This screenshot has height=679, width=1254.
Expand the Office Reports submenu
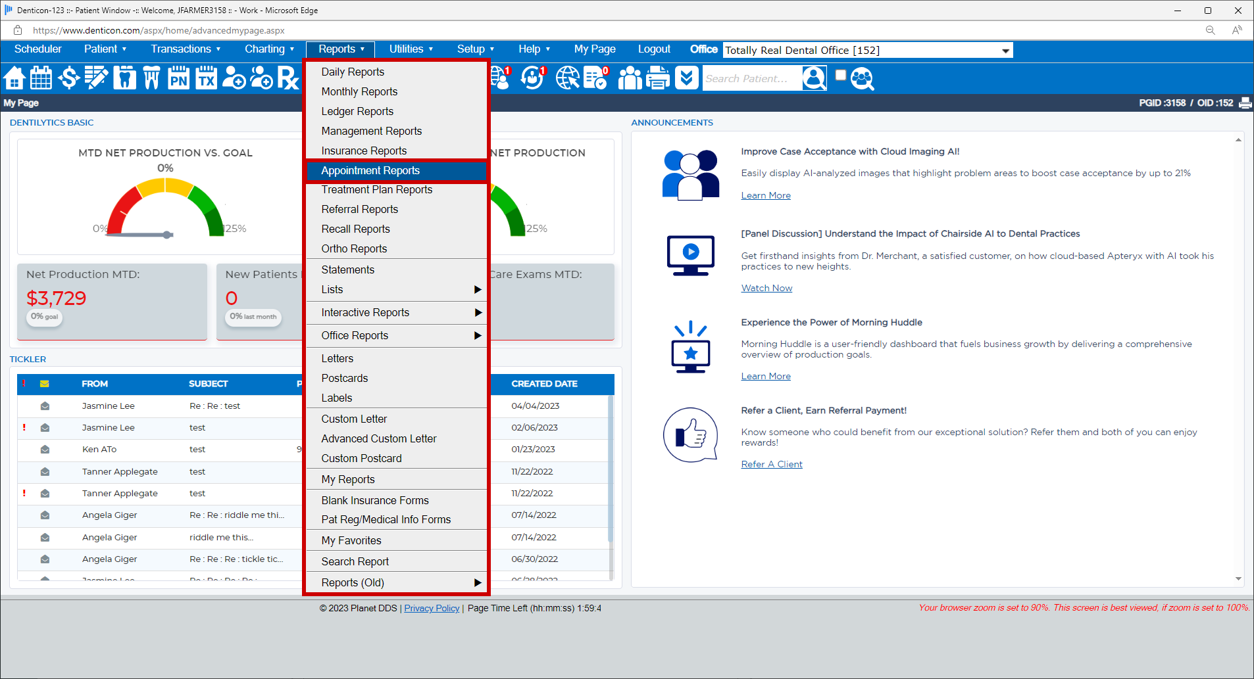(397, 336)
